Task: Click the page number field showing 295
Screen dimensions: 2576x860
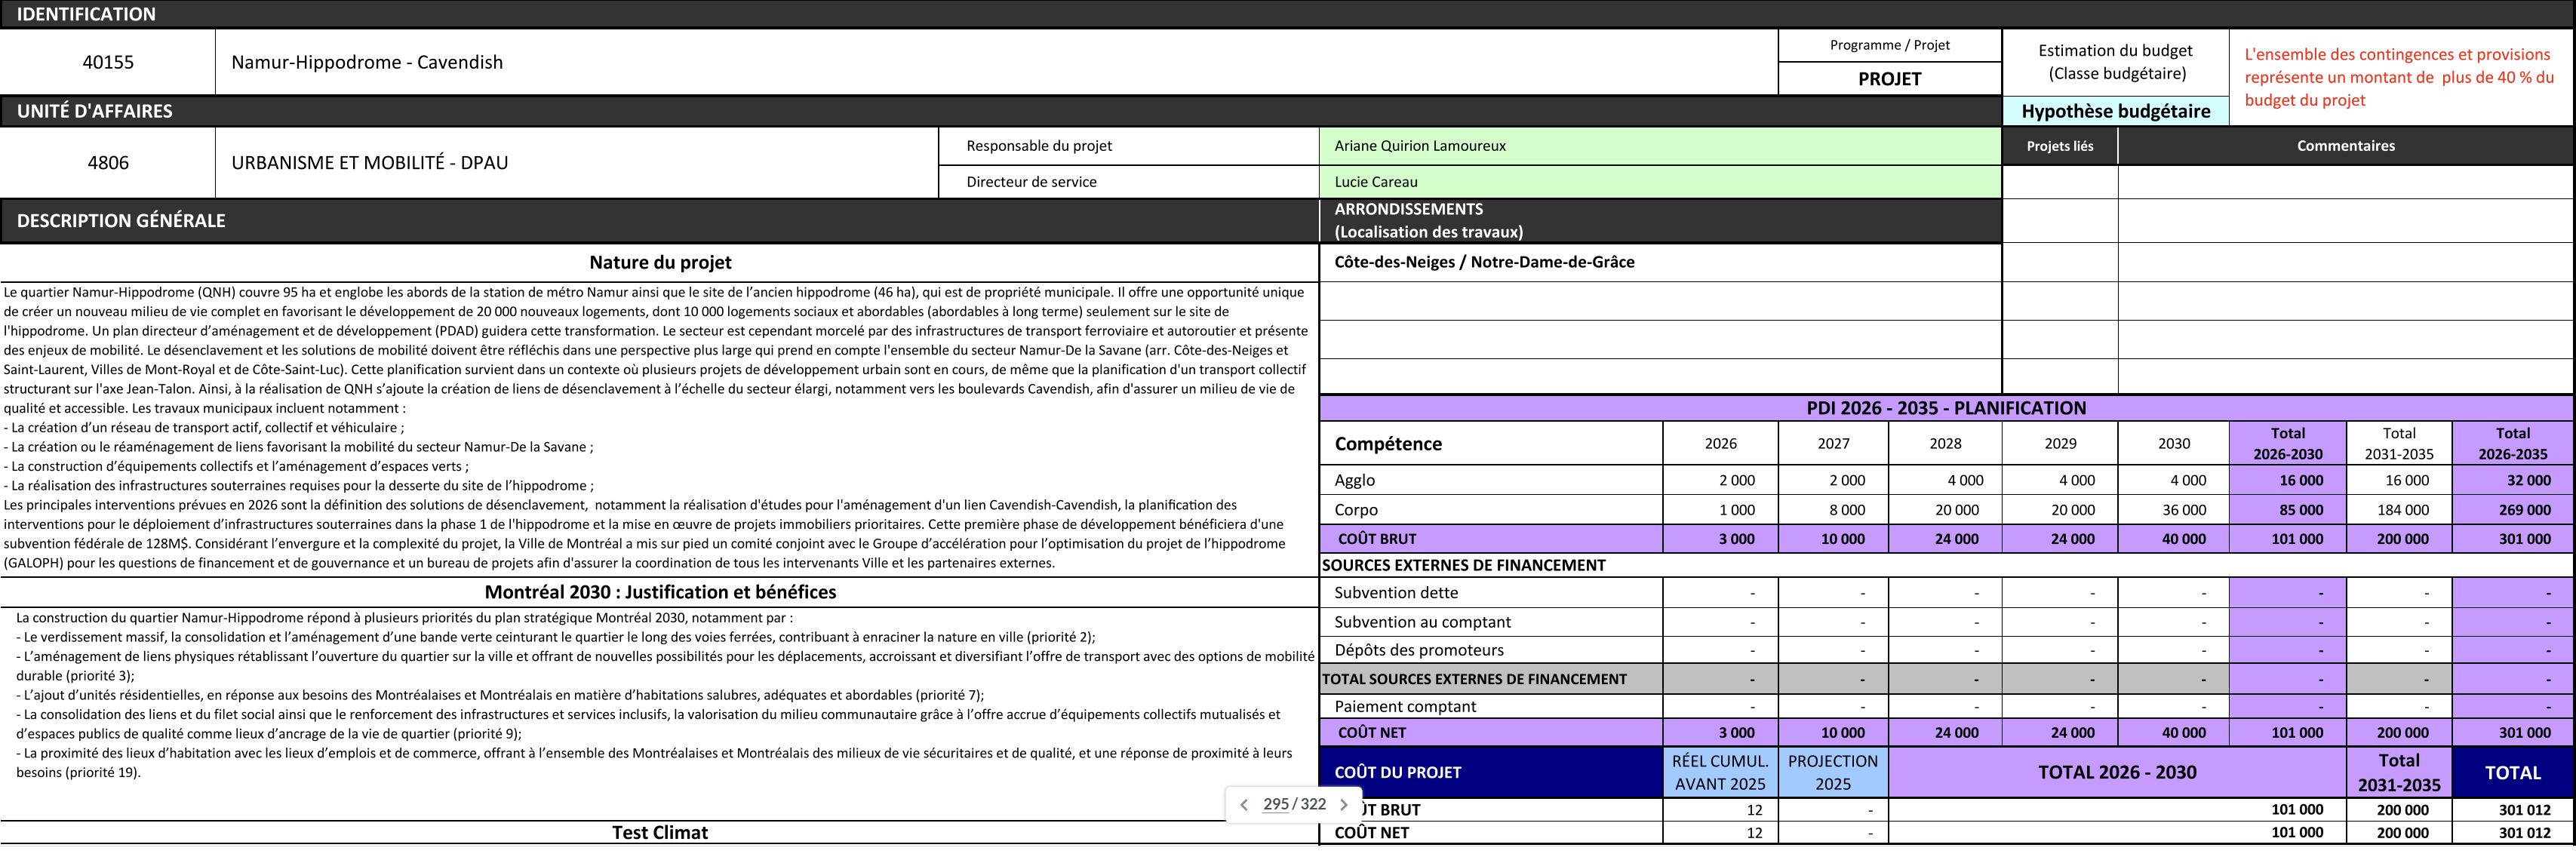Action: click(x=1275, y=804)
